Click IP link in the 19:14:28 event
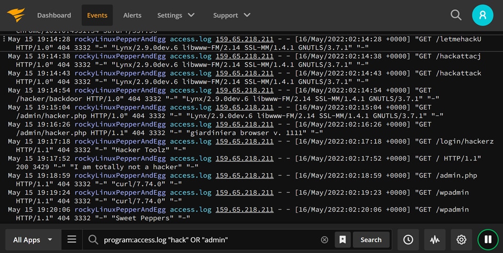The width and height of the screenshot is (503, 253). click(x=245, y=39)
